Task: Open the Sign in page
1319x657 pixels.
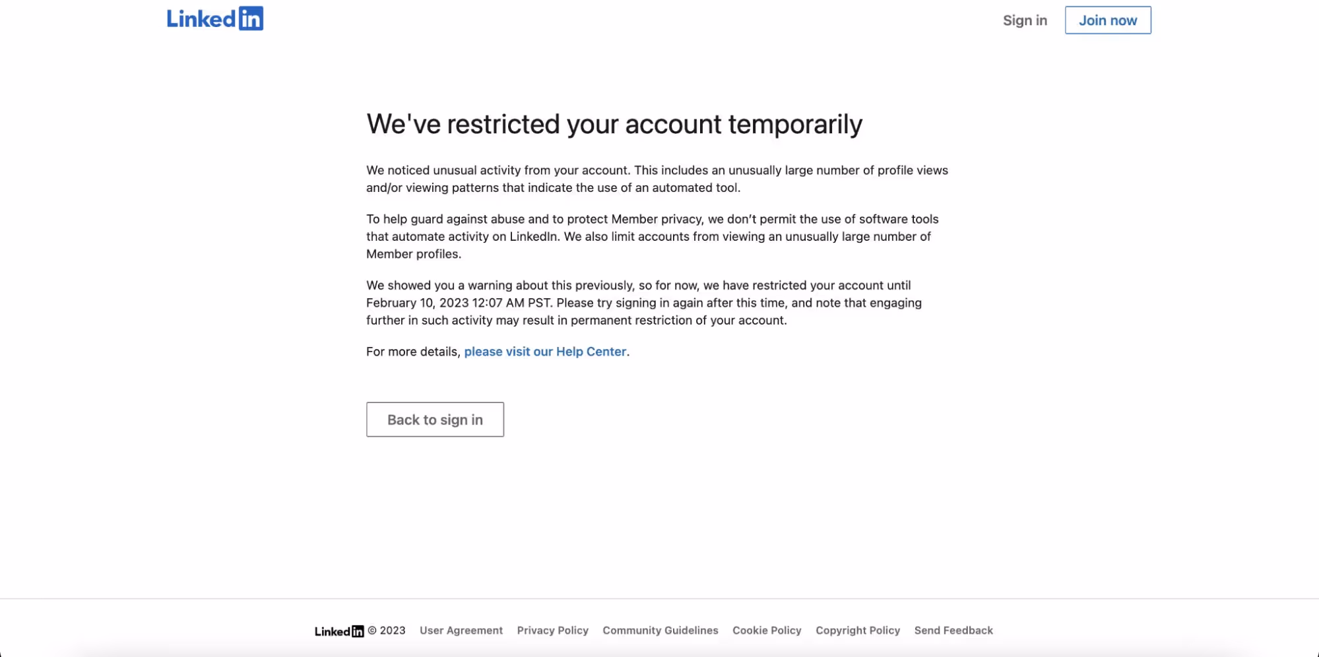Action: (1024, 20)
